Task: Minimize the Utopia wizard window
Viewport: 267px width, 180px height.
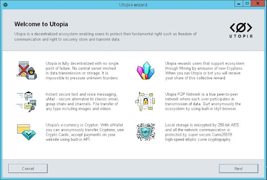Action: click(239, 4)
